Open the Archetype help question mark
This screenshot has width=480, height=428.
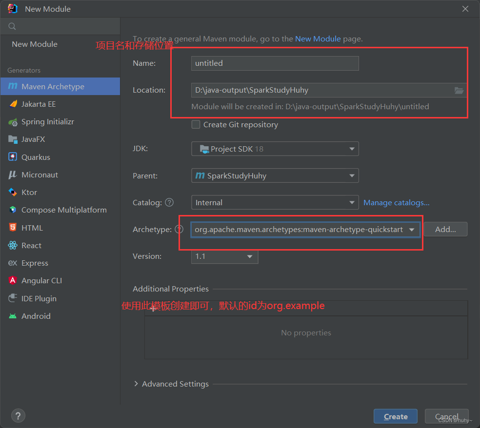(x=179, y=229)
